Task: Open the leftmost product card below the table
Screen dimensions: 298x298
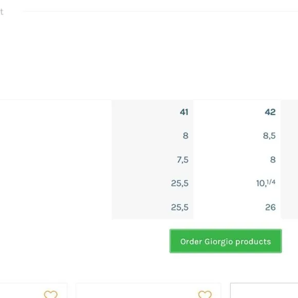Action: pos(33,291)
